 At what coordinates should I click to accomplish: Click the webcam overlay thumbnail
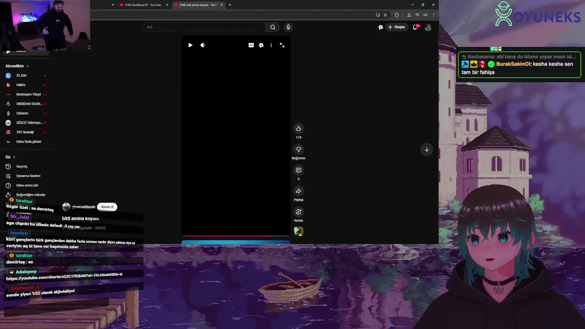tap(45, 25)
